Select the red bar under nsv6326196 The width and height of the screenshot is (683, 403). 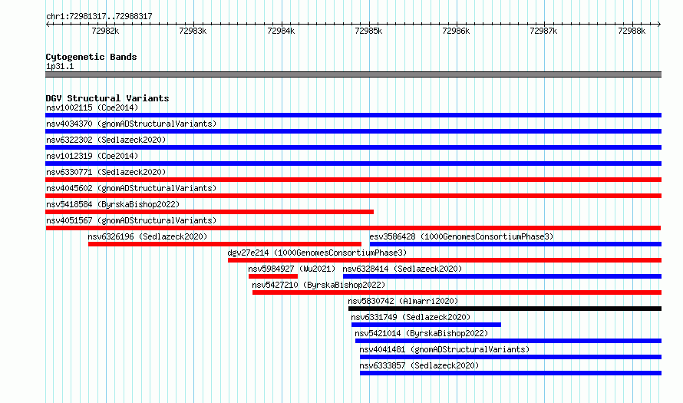pyautogui.click(x=225, y=244)
